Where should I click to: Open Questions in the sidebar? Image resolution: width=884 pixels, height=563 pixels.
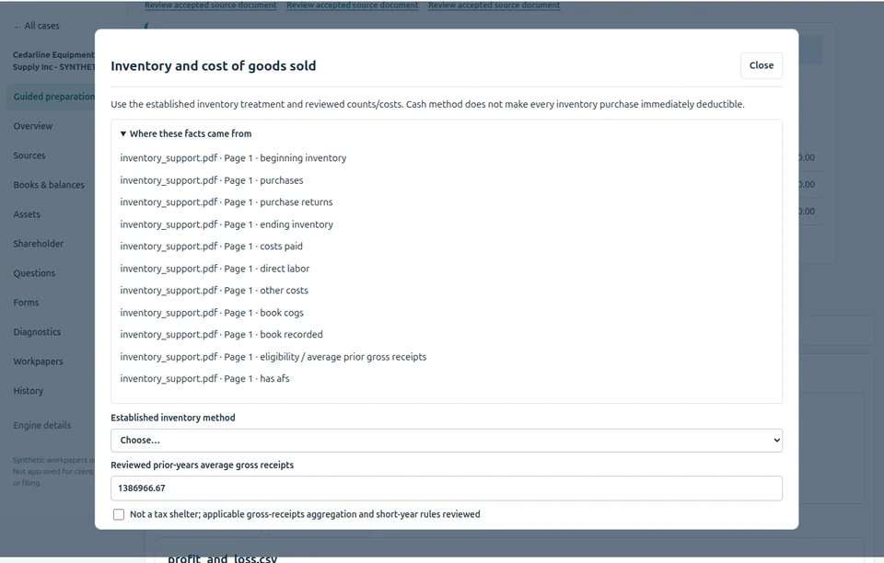click(x=34, y=273)
